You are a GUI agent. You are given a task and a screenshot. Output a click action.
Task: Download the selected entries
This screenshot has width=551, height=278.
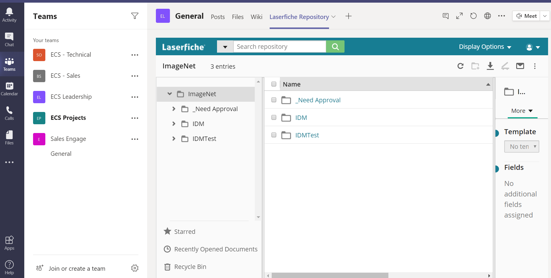tap(490, 66)
